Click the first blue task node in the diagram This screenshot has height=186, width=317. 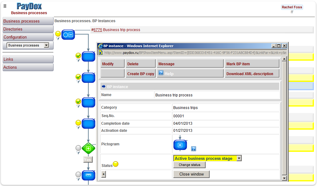pyautogui.click(x=88, y=56)
